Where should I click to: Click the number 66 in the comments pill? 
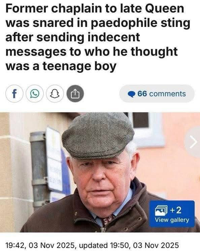(142, 94)
